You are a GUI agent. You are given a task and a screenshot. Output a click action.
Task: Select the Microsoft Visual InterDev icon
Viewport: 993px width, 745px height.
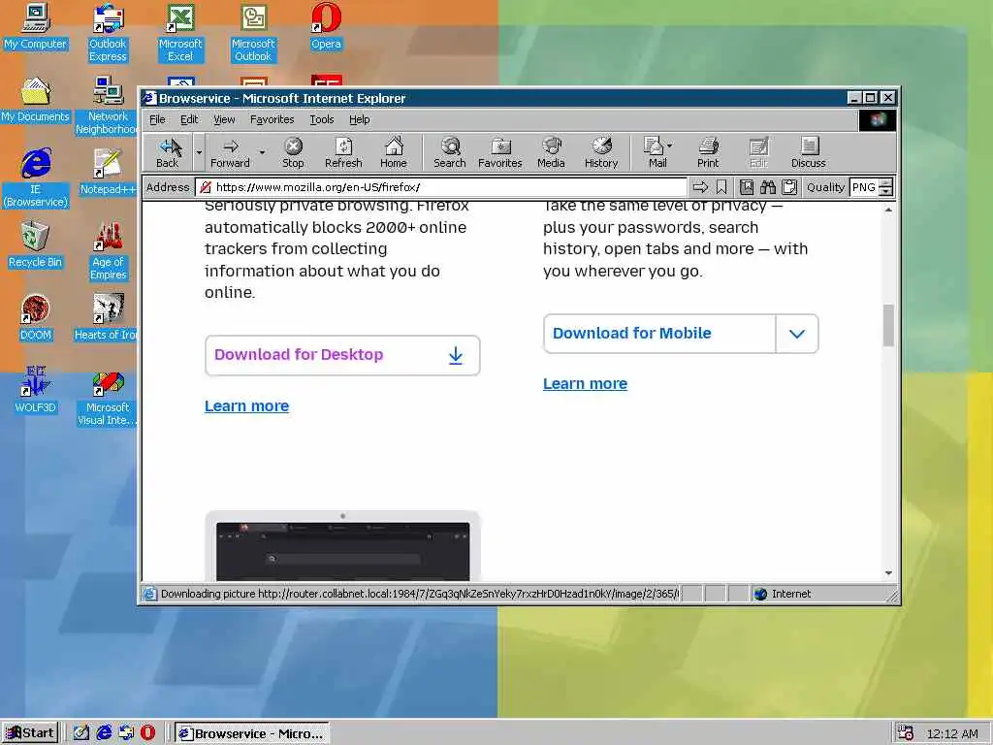click(108, 397)
